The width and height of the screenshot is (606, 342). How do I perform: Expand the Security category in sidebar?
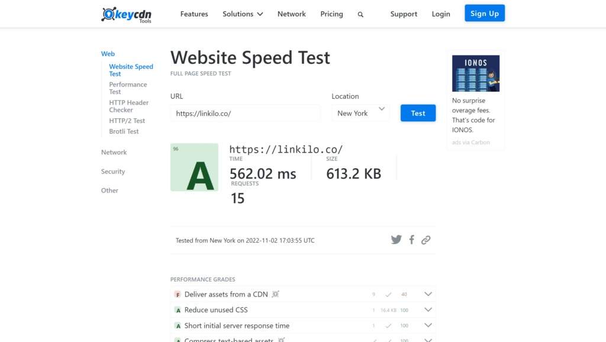113,172
